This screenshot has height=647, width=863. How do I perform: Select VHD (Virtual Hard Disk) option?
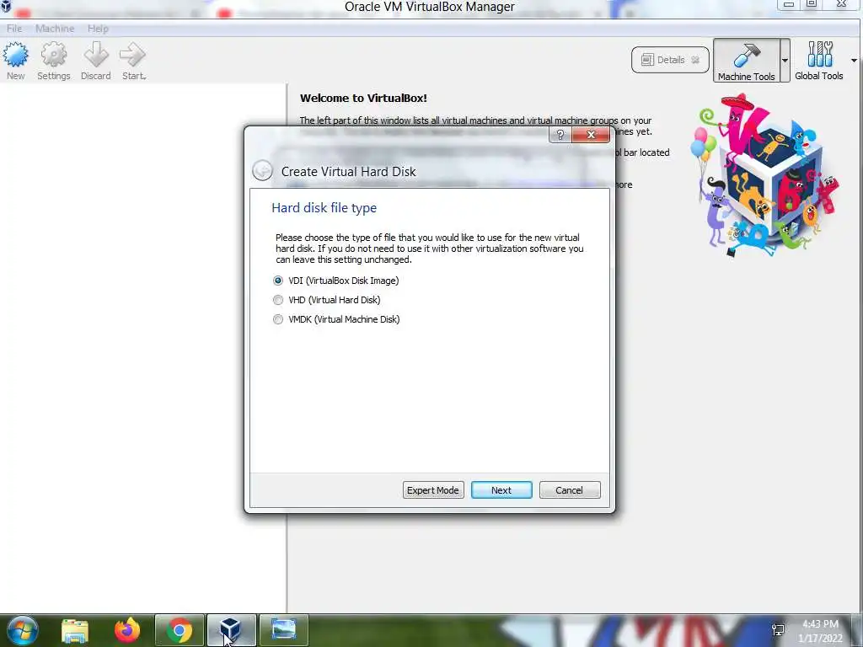tap(327, 300)
